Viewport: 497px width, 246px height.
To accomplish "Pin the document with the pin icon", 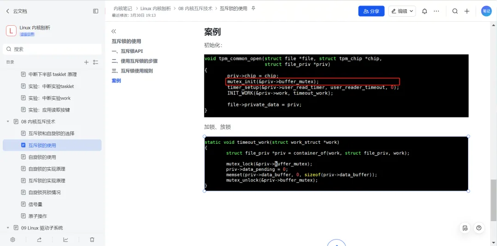I will coord(253,9).
